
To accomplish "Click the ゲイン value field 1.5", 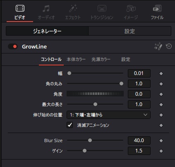I will [139, 151].
